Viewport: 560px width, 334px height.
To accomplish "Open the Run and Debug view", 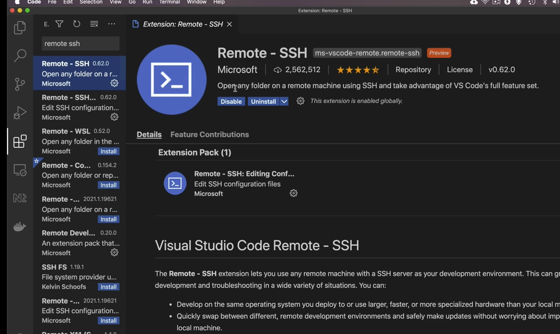I will click(x=20, y=113).
